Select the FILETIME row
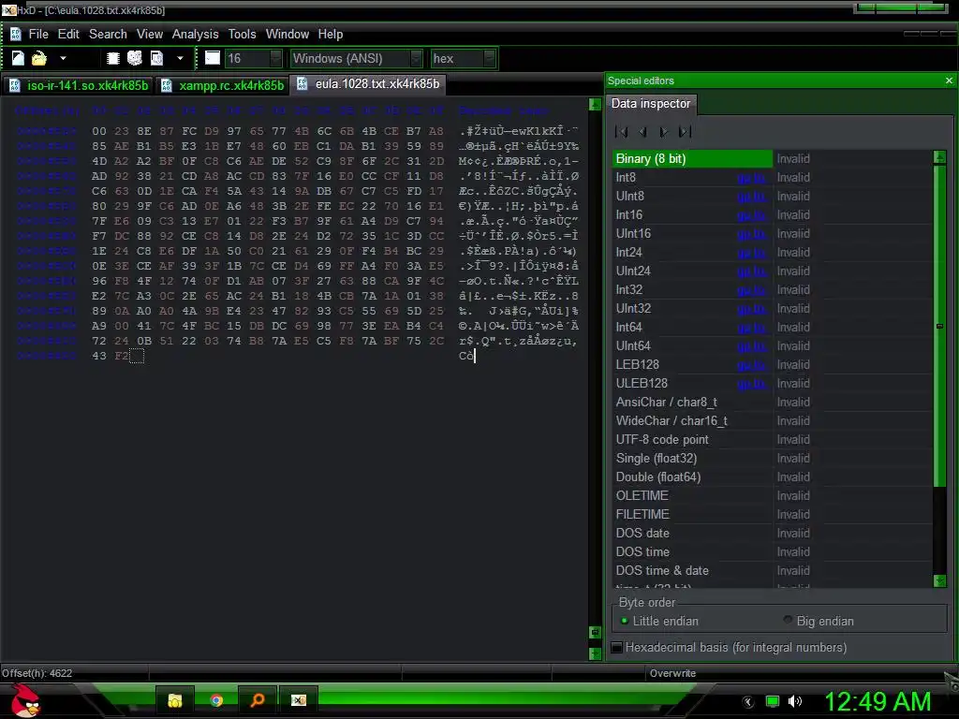The width and height of the screenshot is (959, 719). click(x=773, y=514)
